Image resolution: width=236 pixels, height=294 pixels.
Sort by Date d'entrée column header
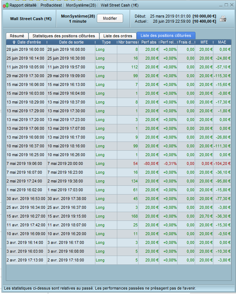[x=26, y=42]
